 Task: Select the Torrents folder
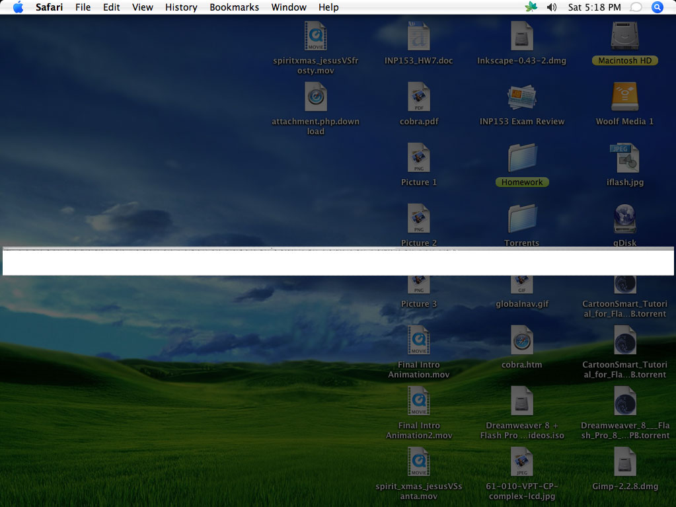pos(521,219)
